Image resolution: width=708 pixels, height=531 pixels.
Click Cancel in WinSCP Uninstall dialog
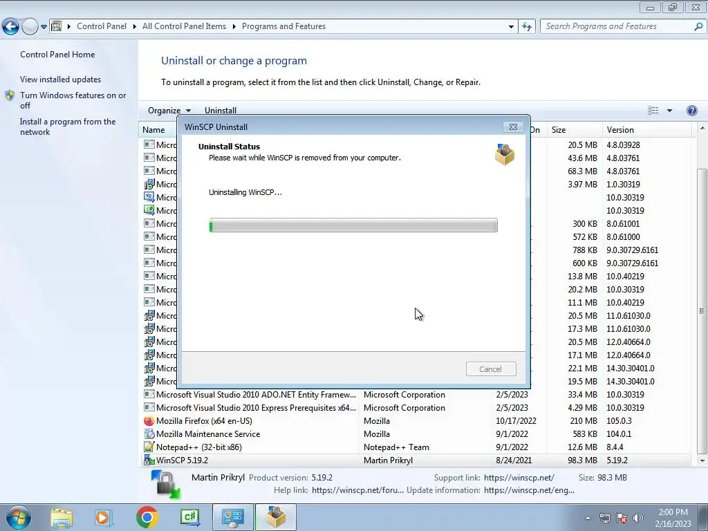[x=491, y=369]
